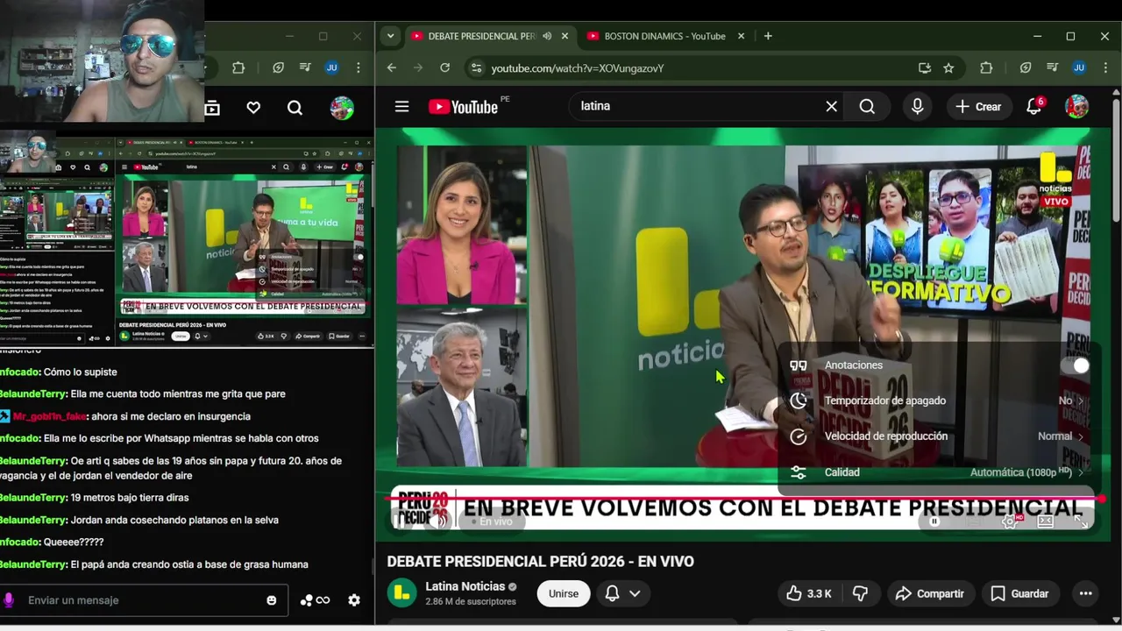1122x631 pixels.
Task: Open media controls icon in right browser
Action: 1053,67
